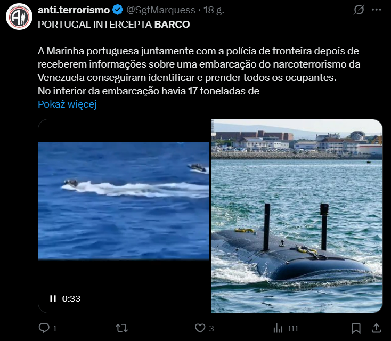Click the 0:33 video time indicator

[71, 298]
